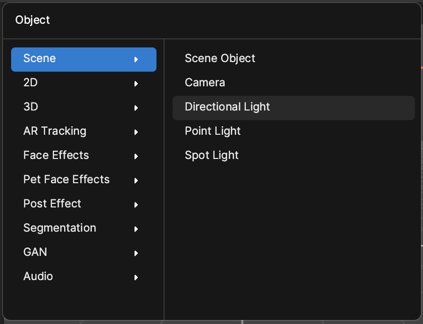The image size is (423, 324).
Task: Choose the Post Effect category
Action: (x=84, y=205)
